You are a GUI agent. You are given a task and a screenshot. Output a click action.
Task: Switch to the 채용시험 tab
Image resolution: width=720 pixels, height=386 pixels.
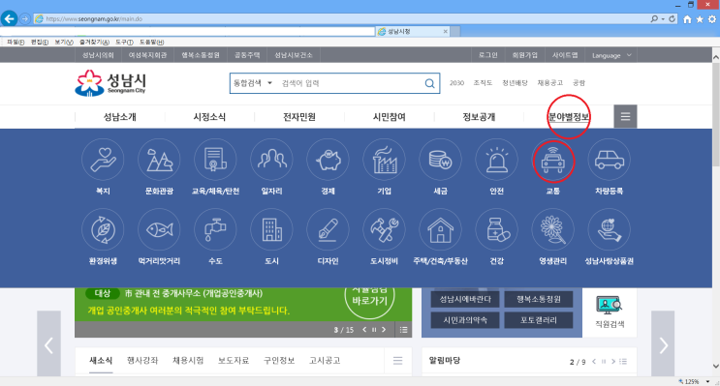[x=188, y=360]
